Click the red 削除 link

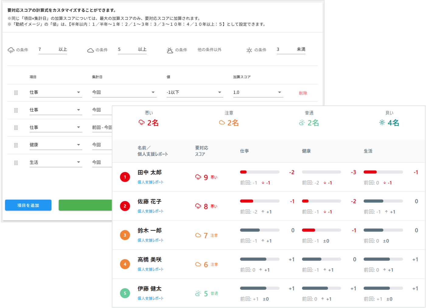coord(303,93)
